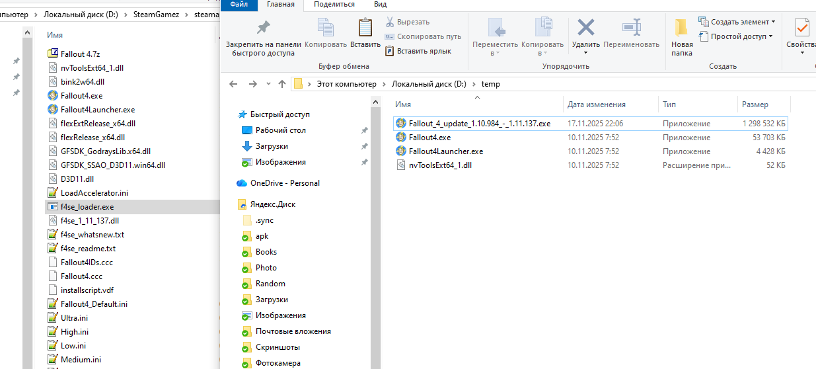Choose Вставить ярлык

point(418,51)
